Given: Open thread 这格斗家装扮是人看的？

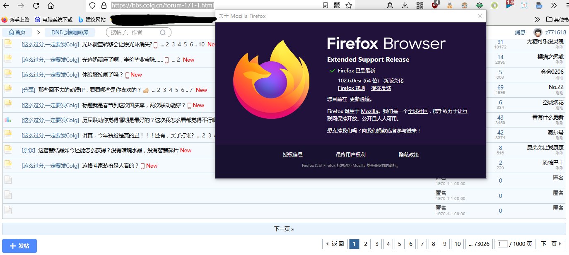Looking at the screenshot, I should click(x=110, y=166).
